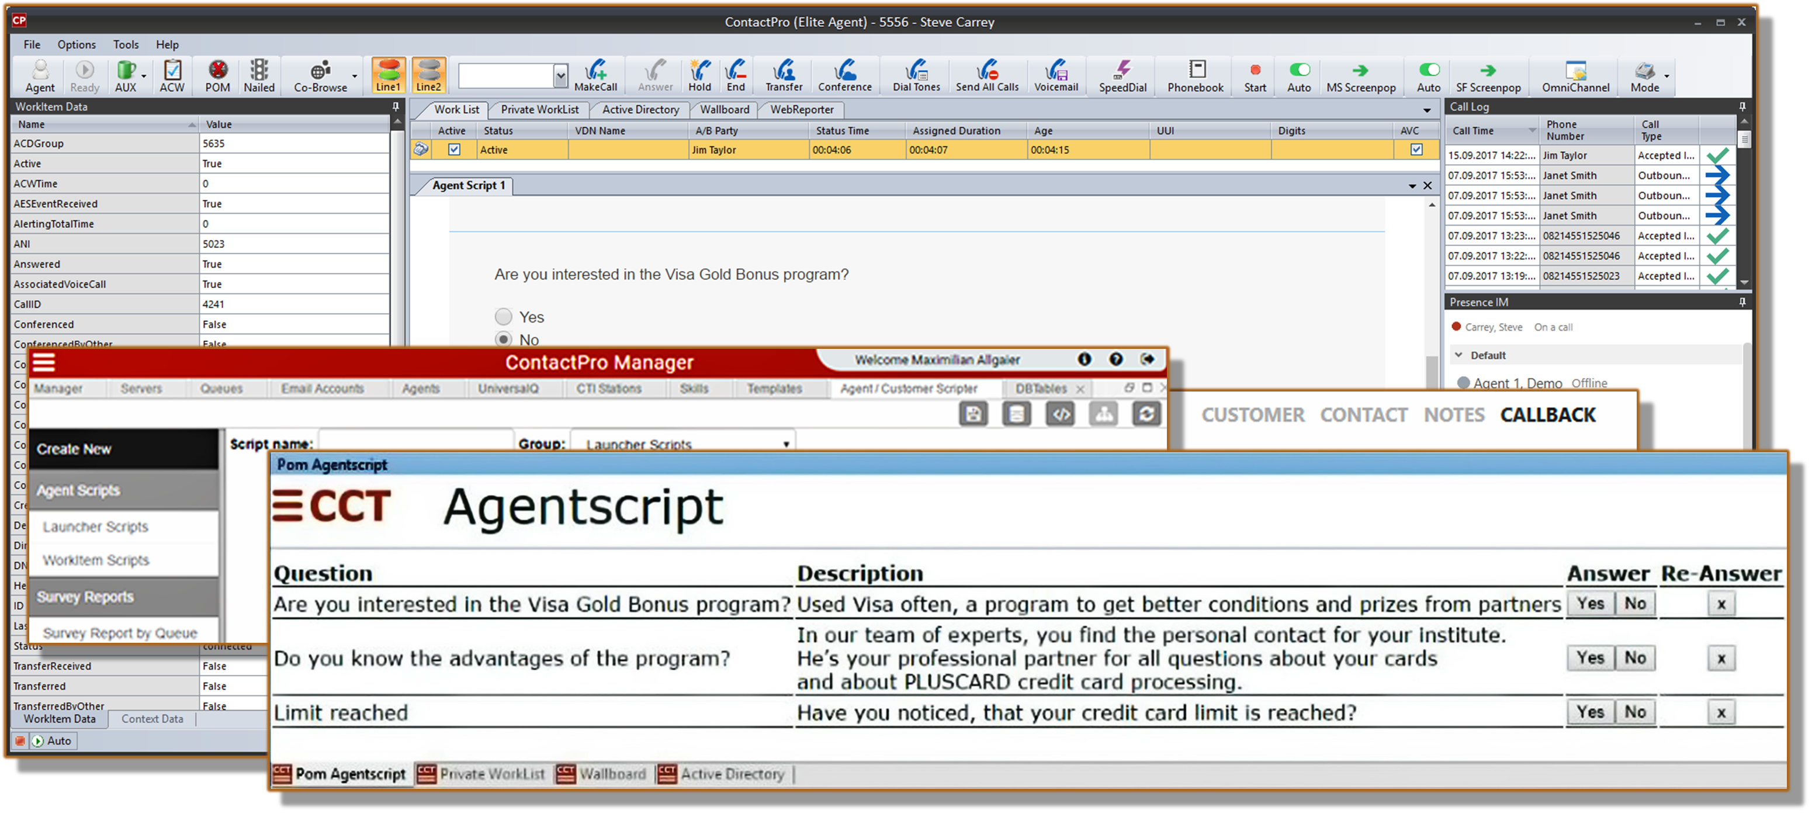1812x814 pixels.
Task: Select the Line1 button
Action: click(x=388, y=76)
